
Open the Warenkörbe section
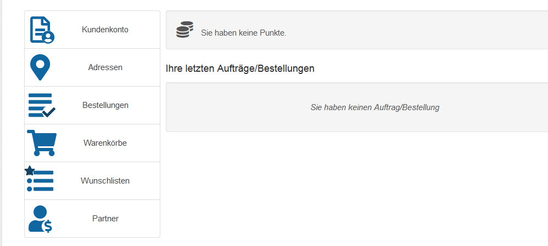coord(105,143)
